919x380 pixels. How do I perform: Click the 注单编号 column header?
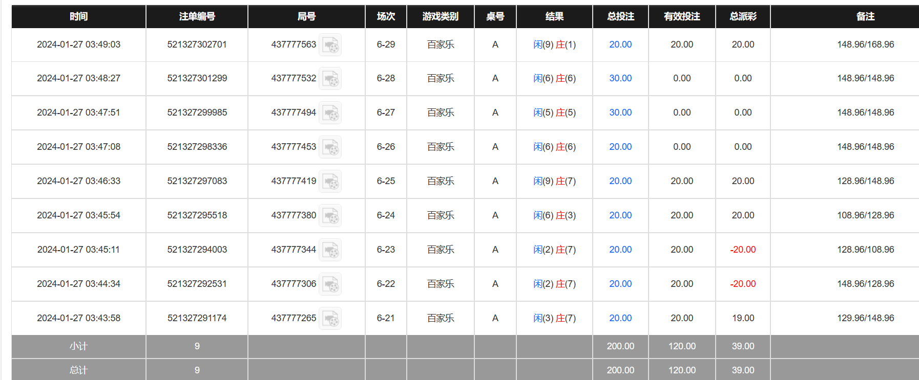pos(197,16)
